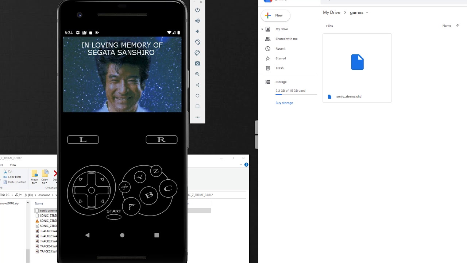Click the settings gear in Android status bar
Image resolution: width=467 pixels, height=263 pixels.
pos(78,33)
